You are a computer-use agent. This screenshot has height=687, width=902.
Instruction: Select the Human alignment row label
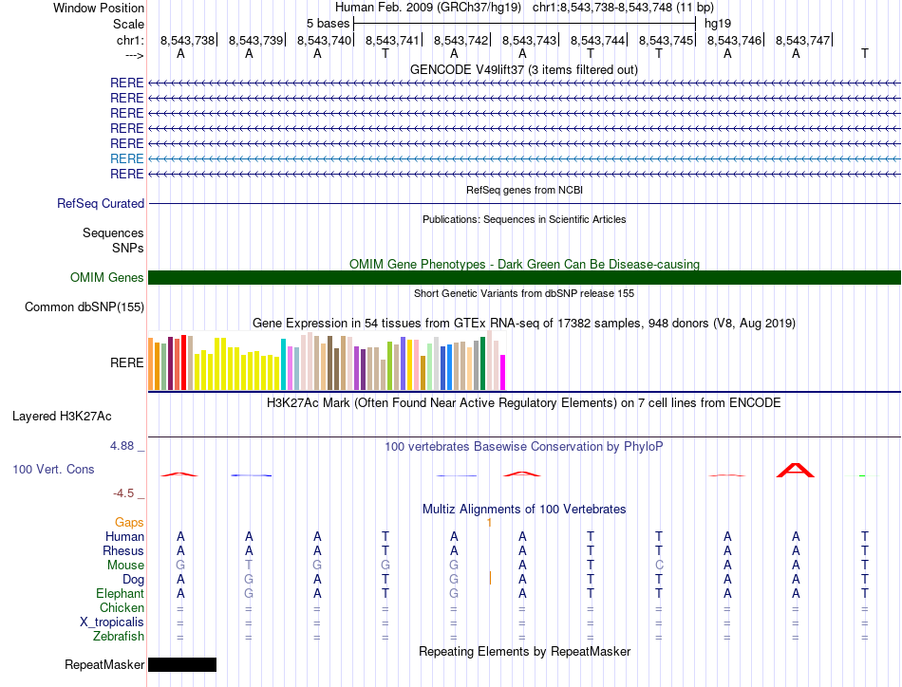124,536
